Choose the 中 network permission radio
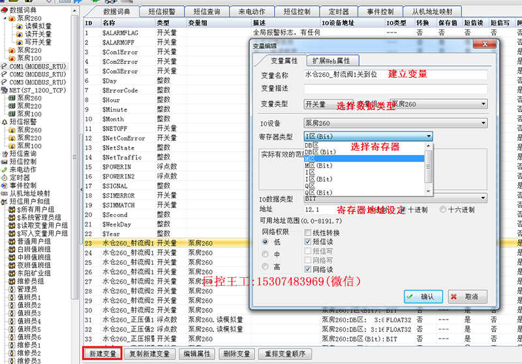The height and width of the screenshot is (364, 522). (x=266, y=254)
